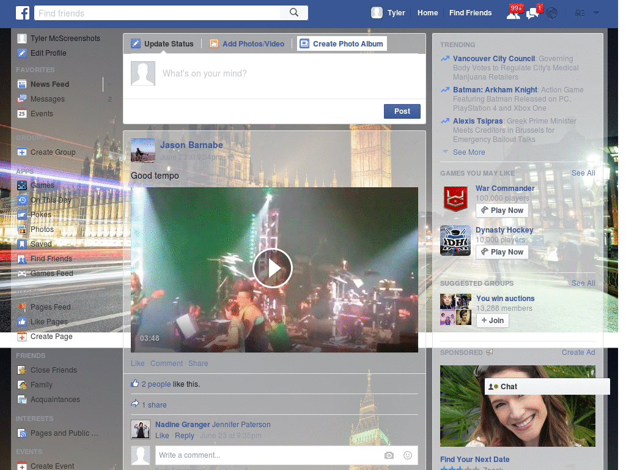This screenshot has height=470, width=626.
Task: Open News Feed in sidebar
Action: click(x=50, y=84)
